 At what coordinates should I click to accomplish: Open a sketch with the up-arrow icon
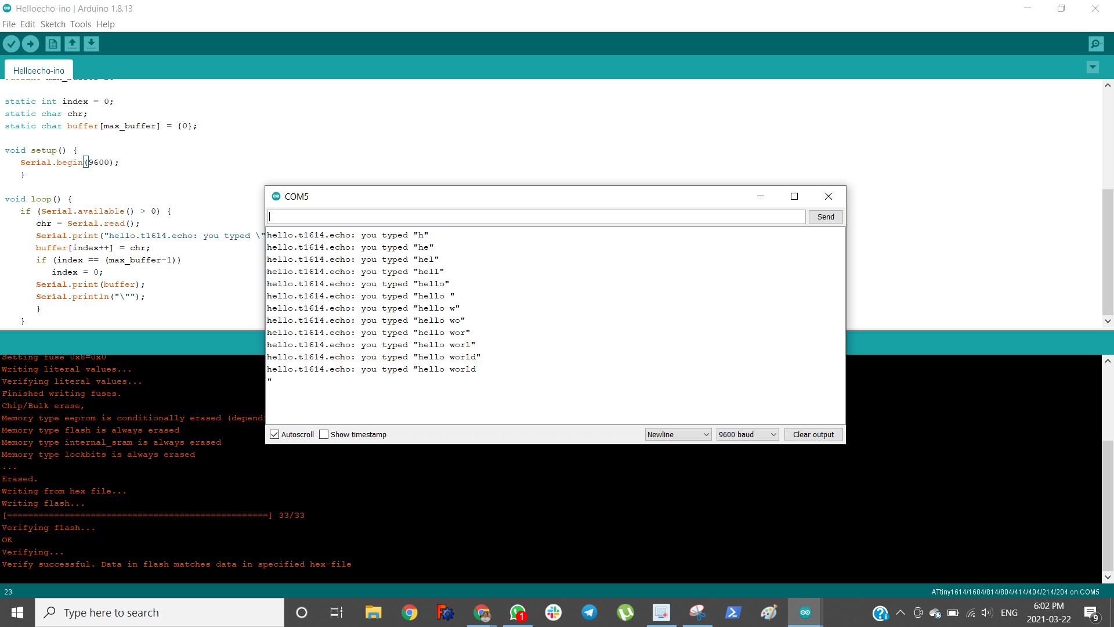(72, 44)
